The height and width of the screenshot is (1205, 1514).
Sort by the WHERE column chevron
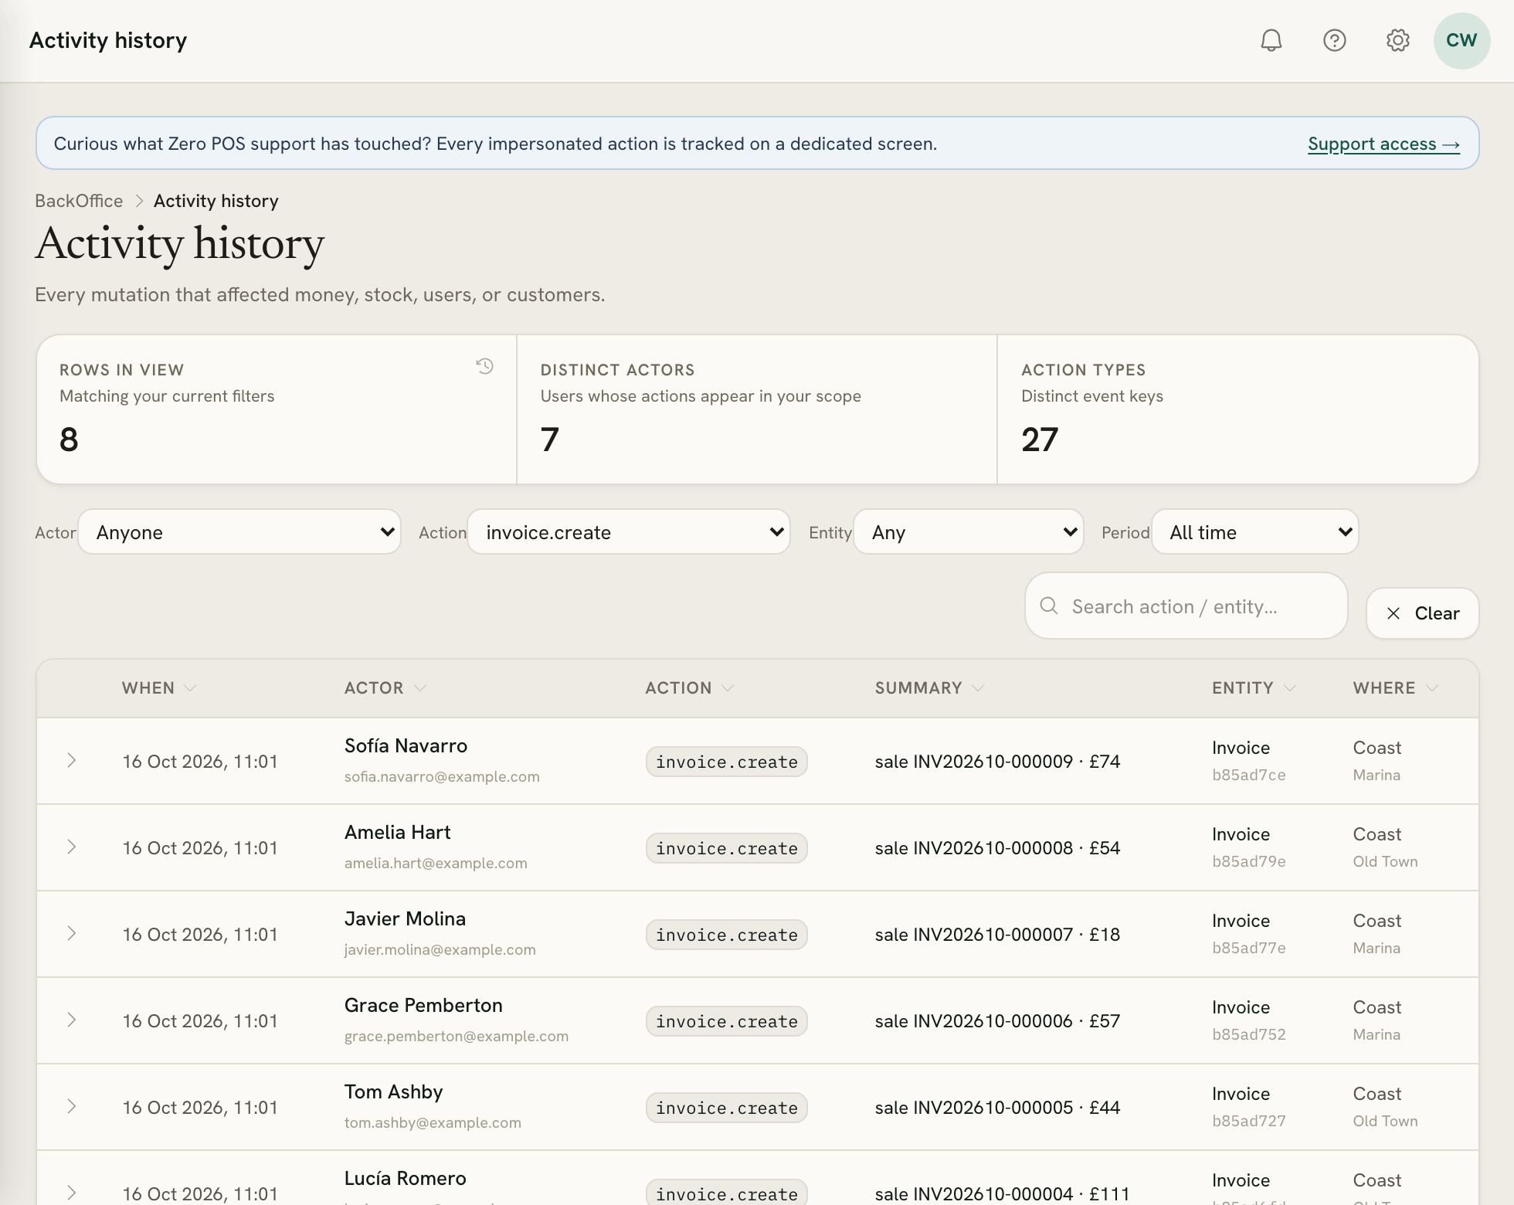[x=1431, y=687]
